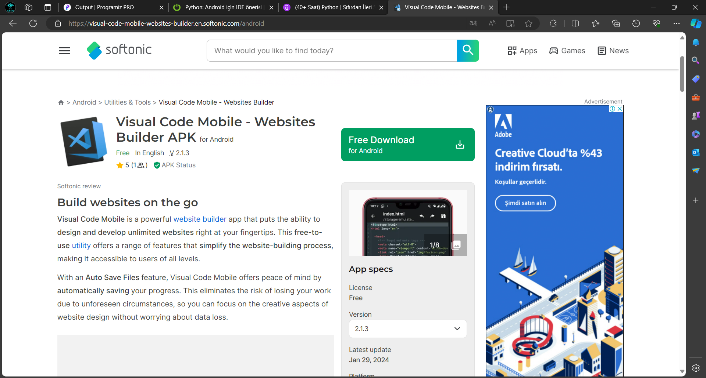This screenshot has width=706, height=378.
Task: Add a new sidebar app
Action: 696,200
